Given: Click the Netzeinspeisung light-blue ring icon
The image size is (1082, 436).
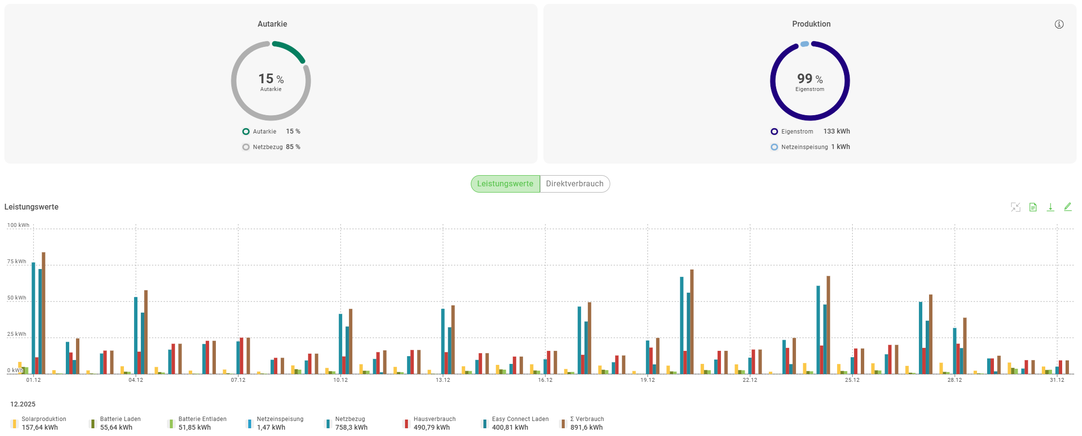Looking at the screenshot, I should tap(774, 147).
